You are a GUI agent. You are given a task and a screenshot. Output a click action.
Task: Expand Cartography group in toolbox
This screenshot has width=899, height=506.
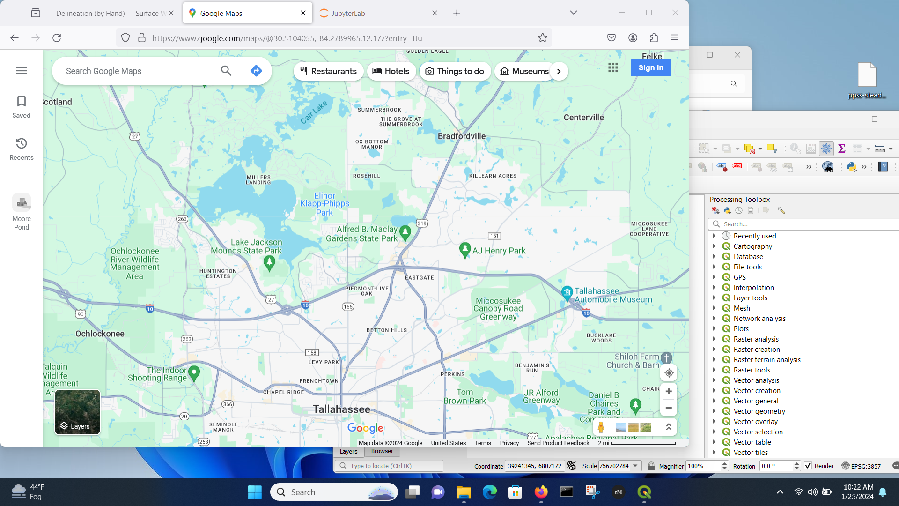tap(714, 246)
